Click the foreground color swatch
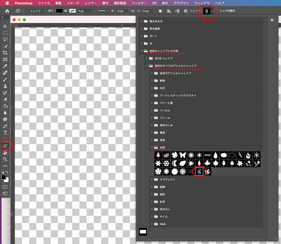 coord(3,177)
